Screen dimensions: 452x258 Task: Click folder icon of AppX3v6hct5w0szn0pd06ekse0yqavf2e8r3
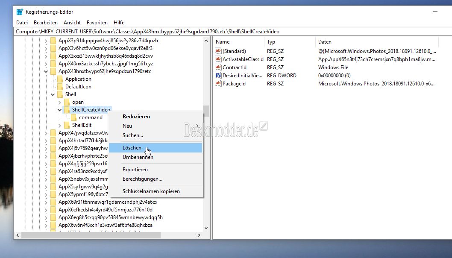click(53, 48)
